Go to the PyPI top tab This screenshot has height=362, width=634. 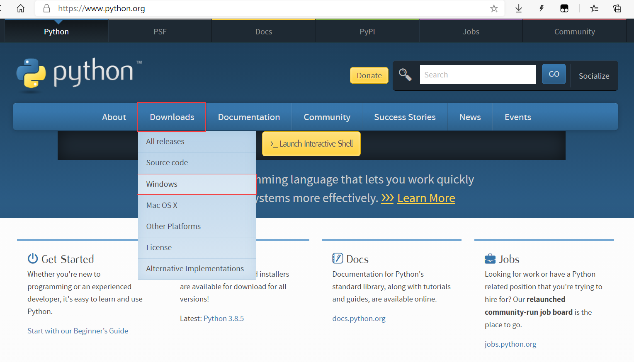[367, 31]
